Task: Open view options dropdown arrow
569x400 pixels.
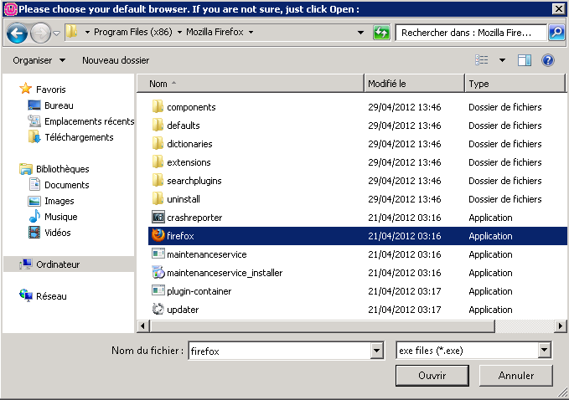Action: pos(502,60)
